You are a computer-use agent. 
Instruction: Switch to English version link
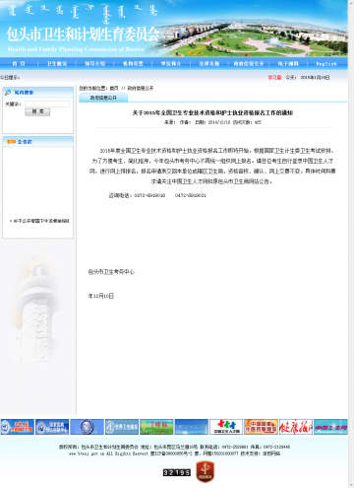326,64
